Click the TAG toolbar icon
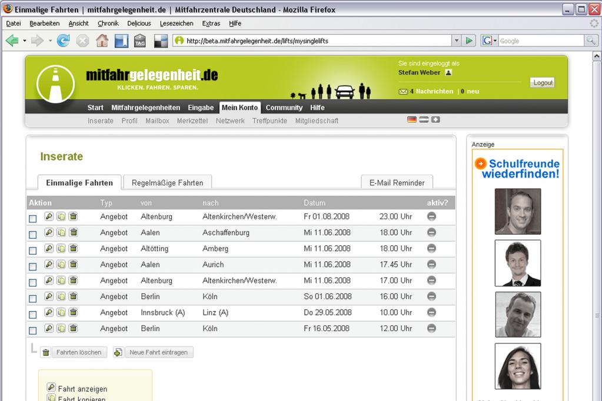Screen dimensions: 602x401 click(x=139, y=41)
